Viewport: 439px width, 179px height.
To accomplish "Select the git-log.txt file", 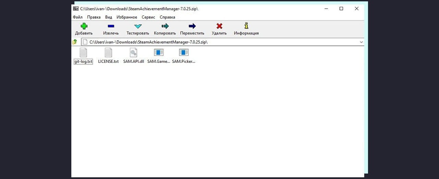I will [x=83, y=56].
